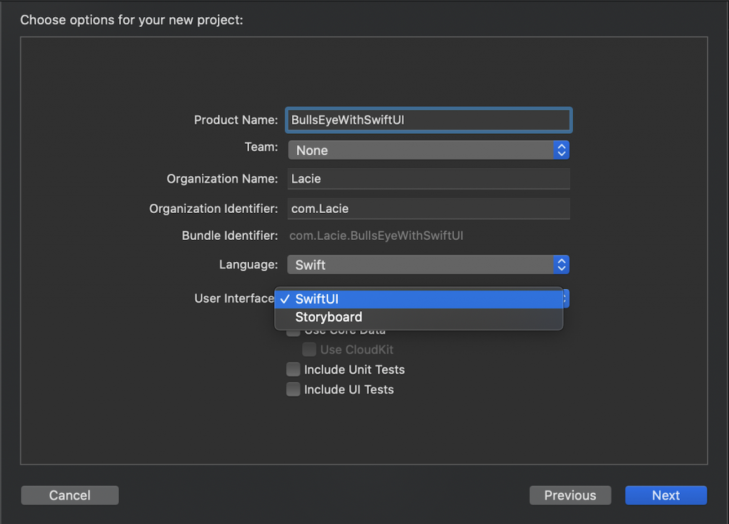Open the Language popup showing Swift

click(420, 265)
